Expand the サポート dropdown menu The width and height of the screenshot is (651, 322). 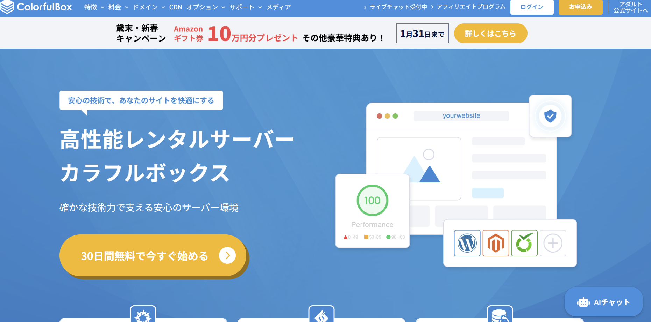246,7
